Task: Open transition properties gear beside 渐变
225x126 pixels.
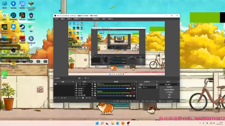Action: click(x=157, y=85)
